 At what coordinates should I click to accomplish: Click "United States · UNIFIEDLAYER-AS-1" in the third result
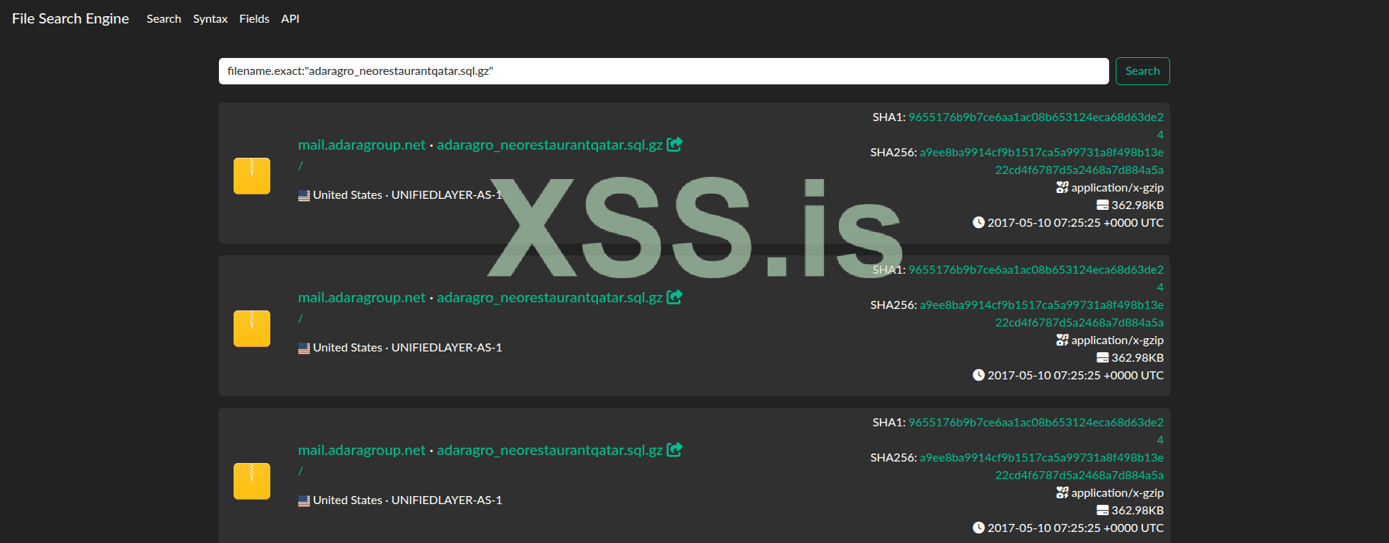point(408,500)
